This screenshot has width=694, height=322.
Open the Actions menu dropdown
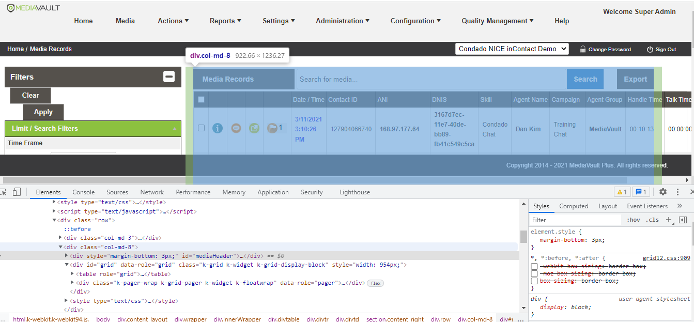[x=173, y=21]
